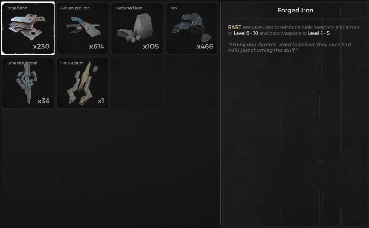Click the RARE rarity label in description
This screenshot has height=228, width=369.
coord(235,27)
